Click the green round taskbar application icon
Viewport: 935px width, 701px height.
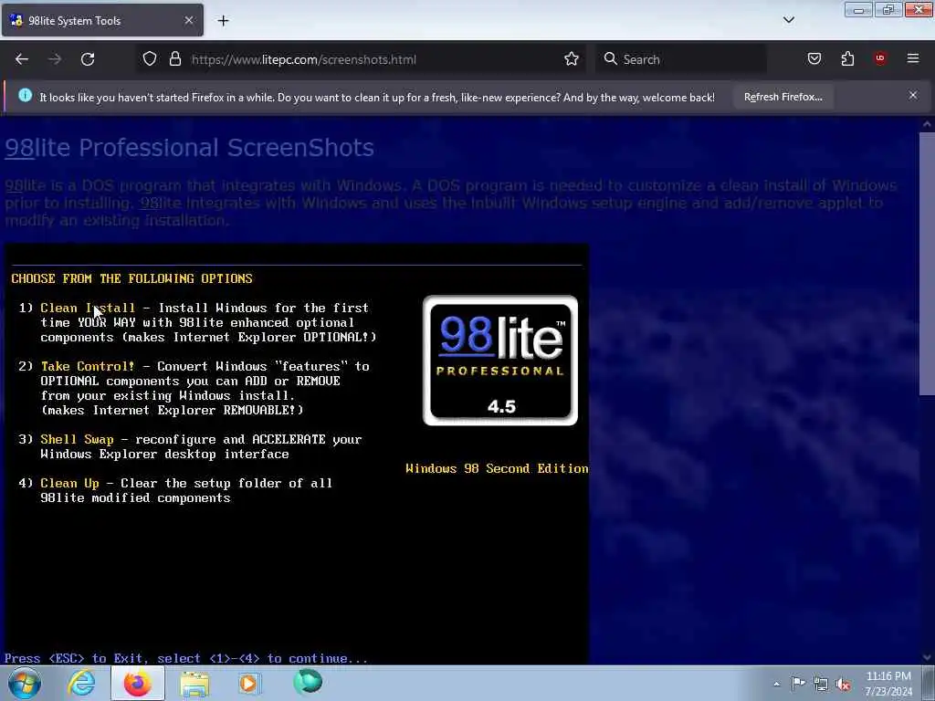307,682
